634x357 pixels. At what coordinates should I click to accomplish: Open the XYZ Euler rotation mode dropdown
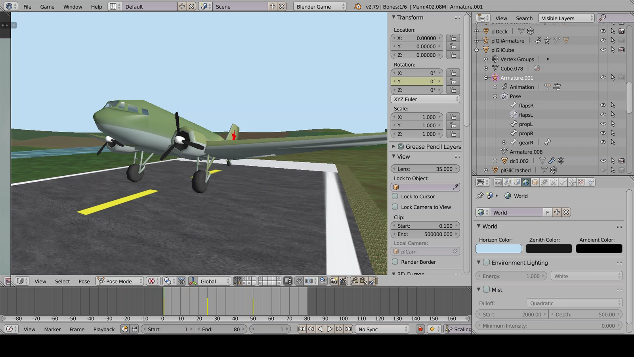[x=425, y=99]
